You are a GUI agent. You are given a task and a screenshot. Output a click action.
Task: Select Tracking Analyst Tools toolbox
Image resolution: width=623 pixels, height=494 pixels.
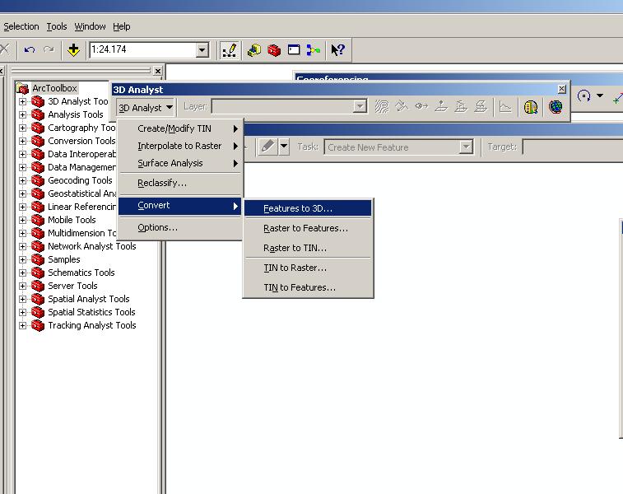(x=92, y=325)
